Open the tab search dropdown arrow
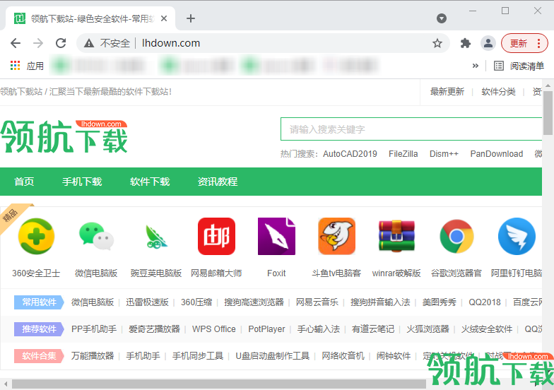 (x=442, y=18)
